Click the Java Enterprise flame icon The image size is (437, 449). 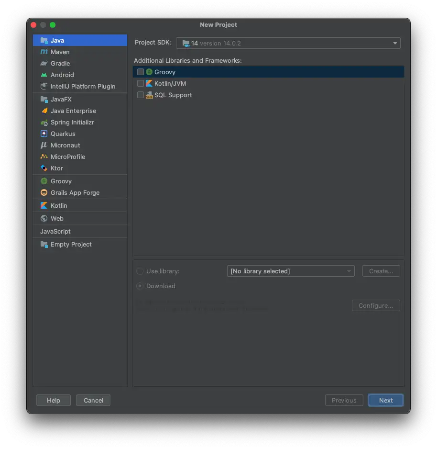coord(44,111)
